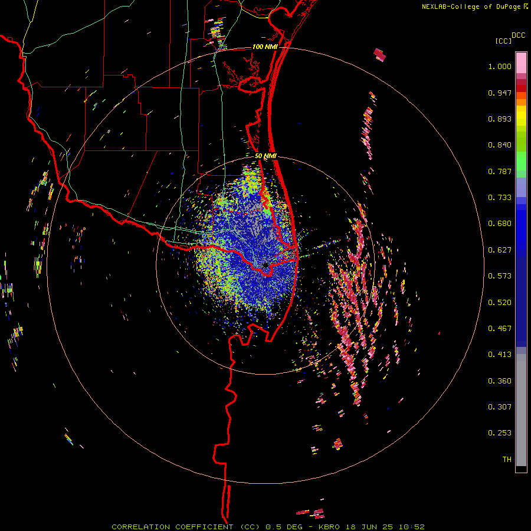Viewport: 531px width, 531px height.
Task: Click the 1.000 value on the color scale
Action: 500,66
